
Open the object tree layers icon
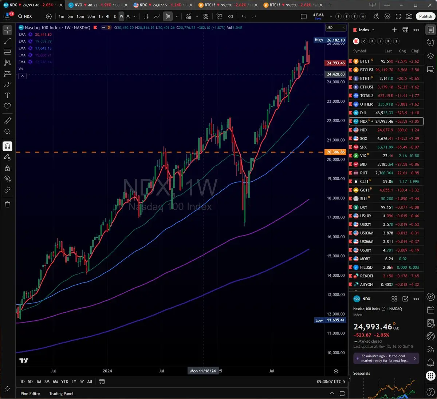click(430, 56)
